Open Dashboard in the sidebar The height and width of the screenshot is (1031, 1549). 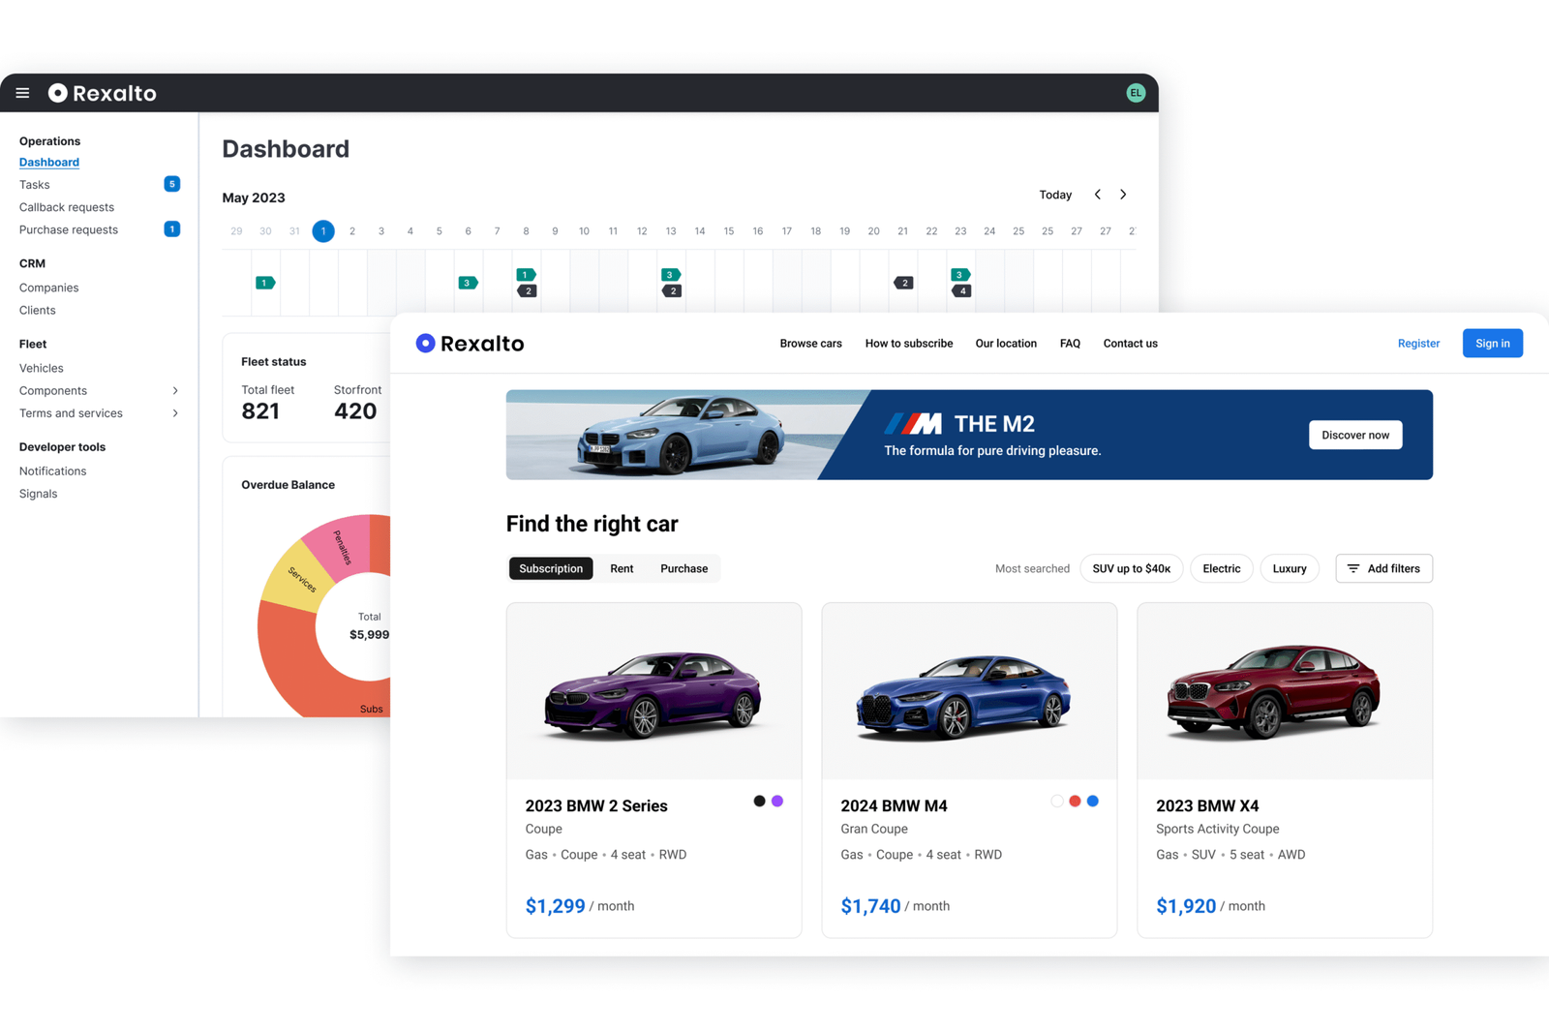pyautogui.click(x=49, y=162)
